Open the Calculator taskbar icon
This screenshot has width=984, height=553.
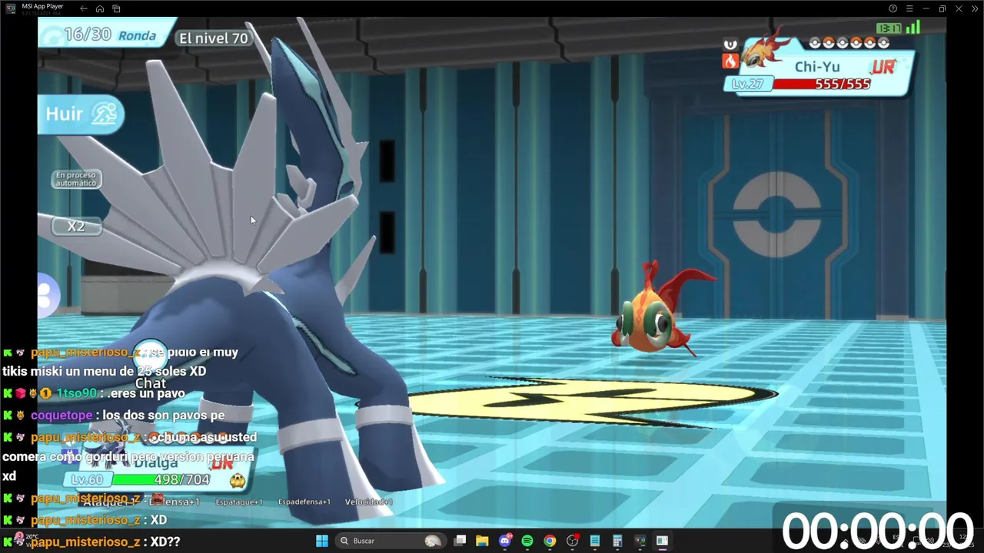(x=617, y=541)
